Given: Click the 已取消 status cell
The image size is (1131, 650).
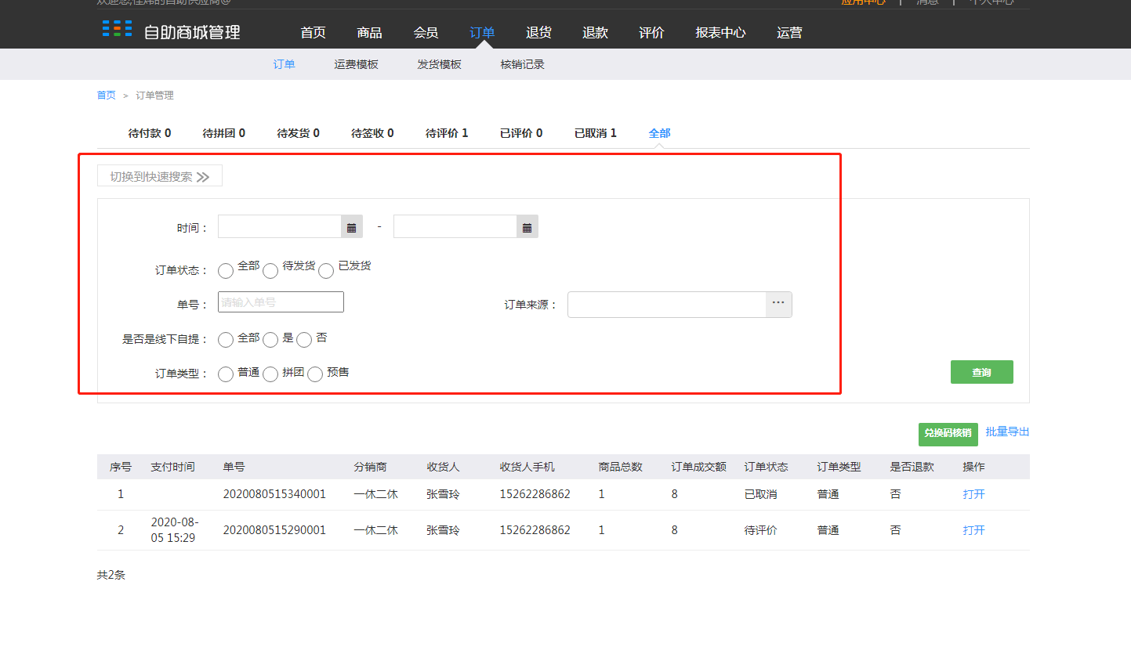Looking at the screenshot, I should point(760,494).
